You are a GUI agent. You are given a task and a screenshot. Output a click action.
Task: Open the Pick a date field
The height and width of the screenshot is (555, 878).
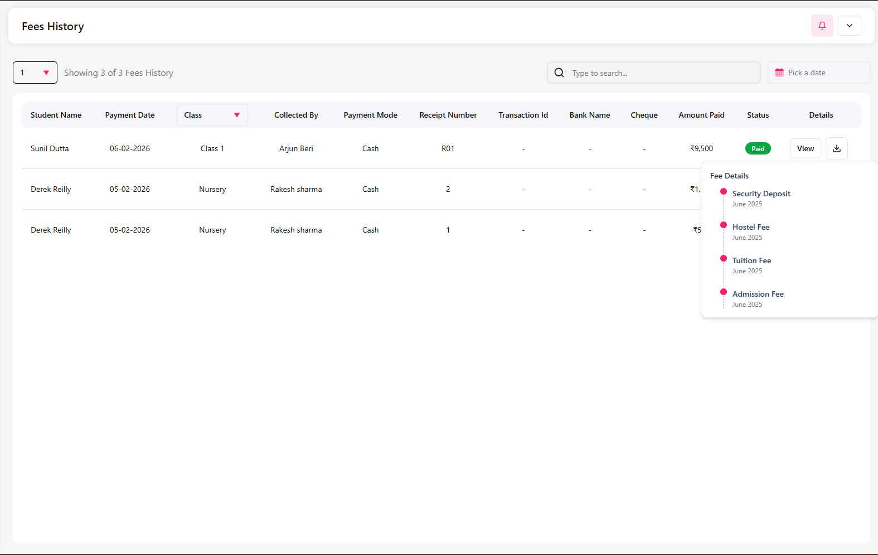(x=818, y=73)
